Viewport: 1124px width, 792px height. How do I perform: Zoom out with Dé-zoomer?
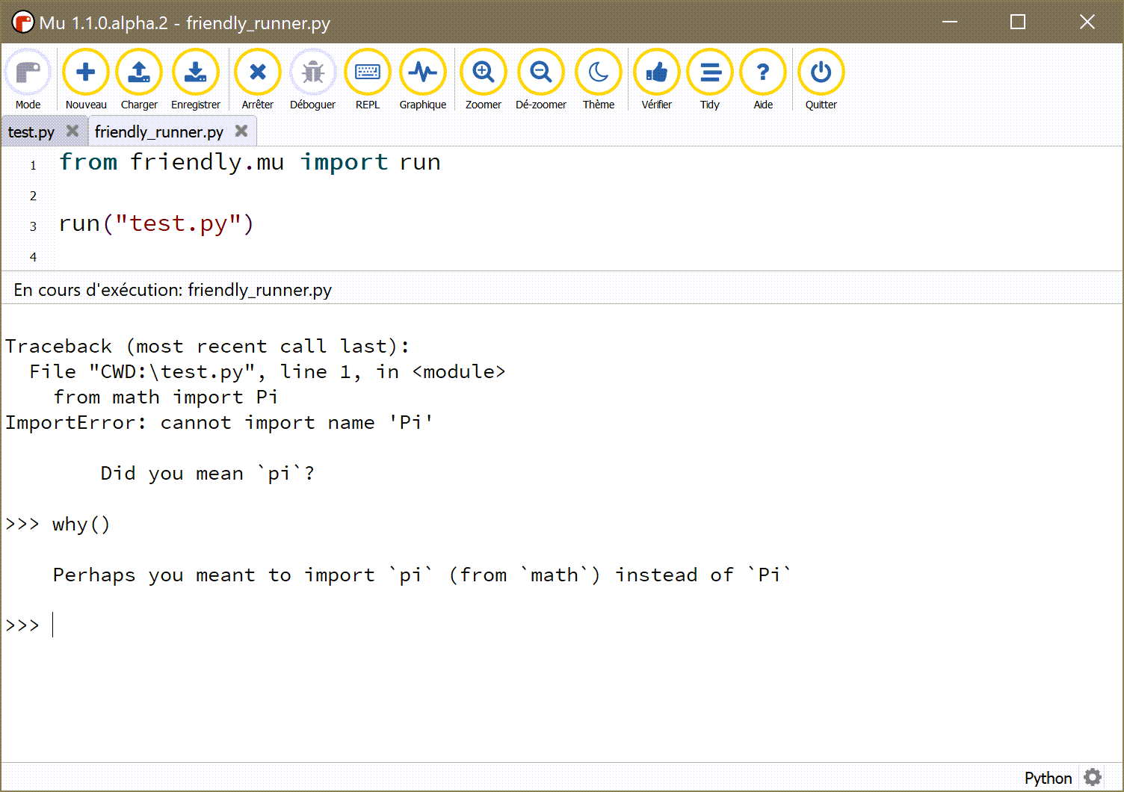[541, 80]
